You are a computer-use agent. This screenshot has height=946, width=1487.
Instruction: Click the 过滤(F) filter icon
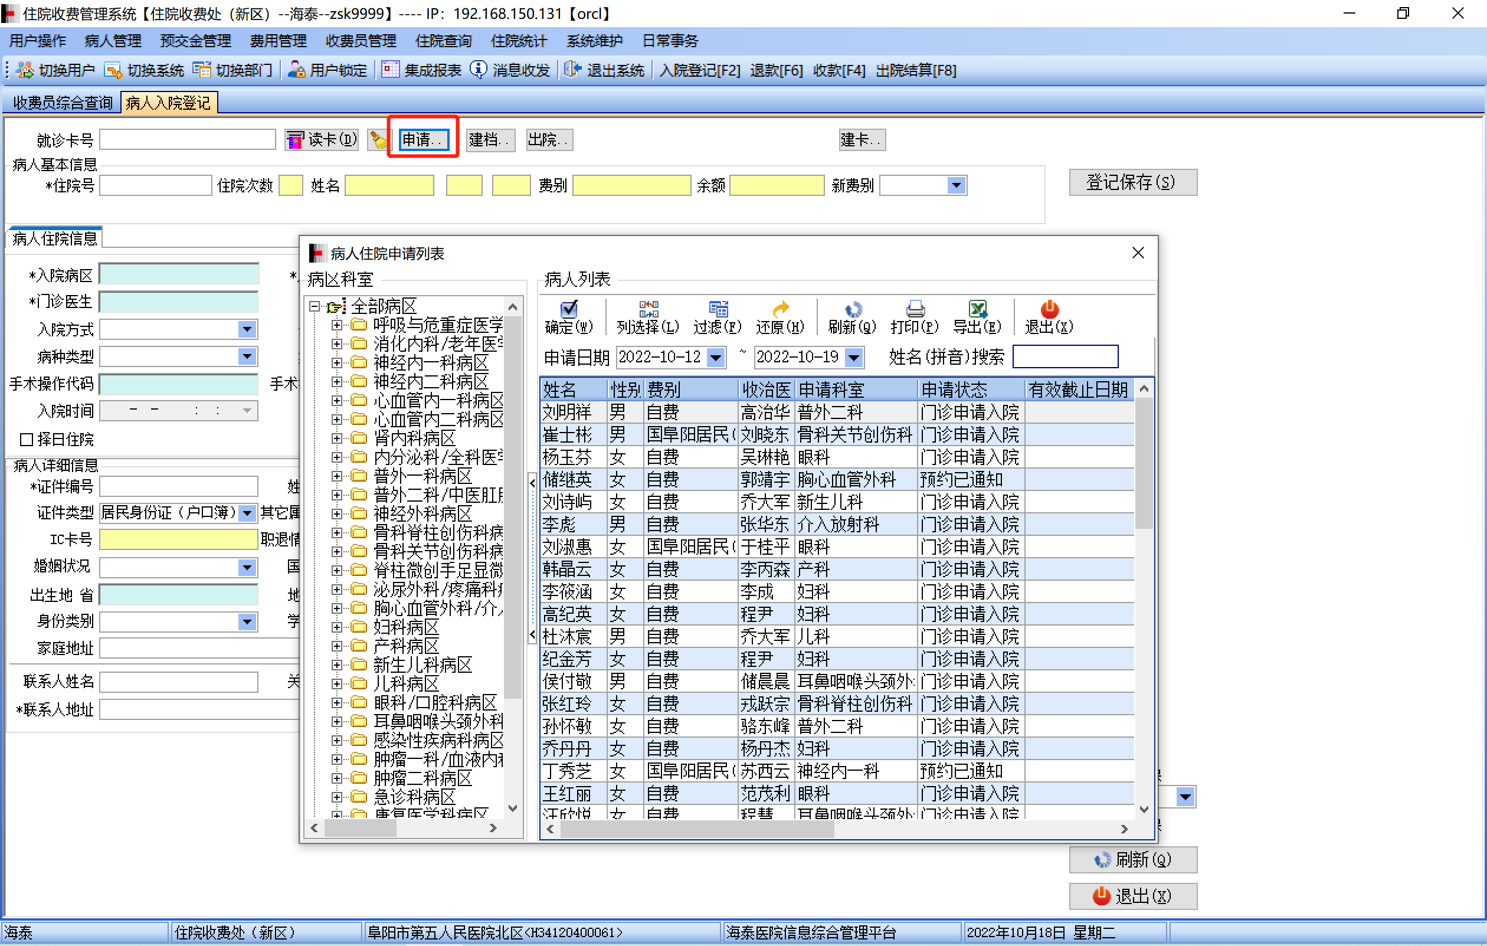[x=718, y=308]
